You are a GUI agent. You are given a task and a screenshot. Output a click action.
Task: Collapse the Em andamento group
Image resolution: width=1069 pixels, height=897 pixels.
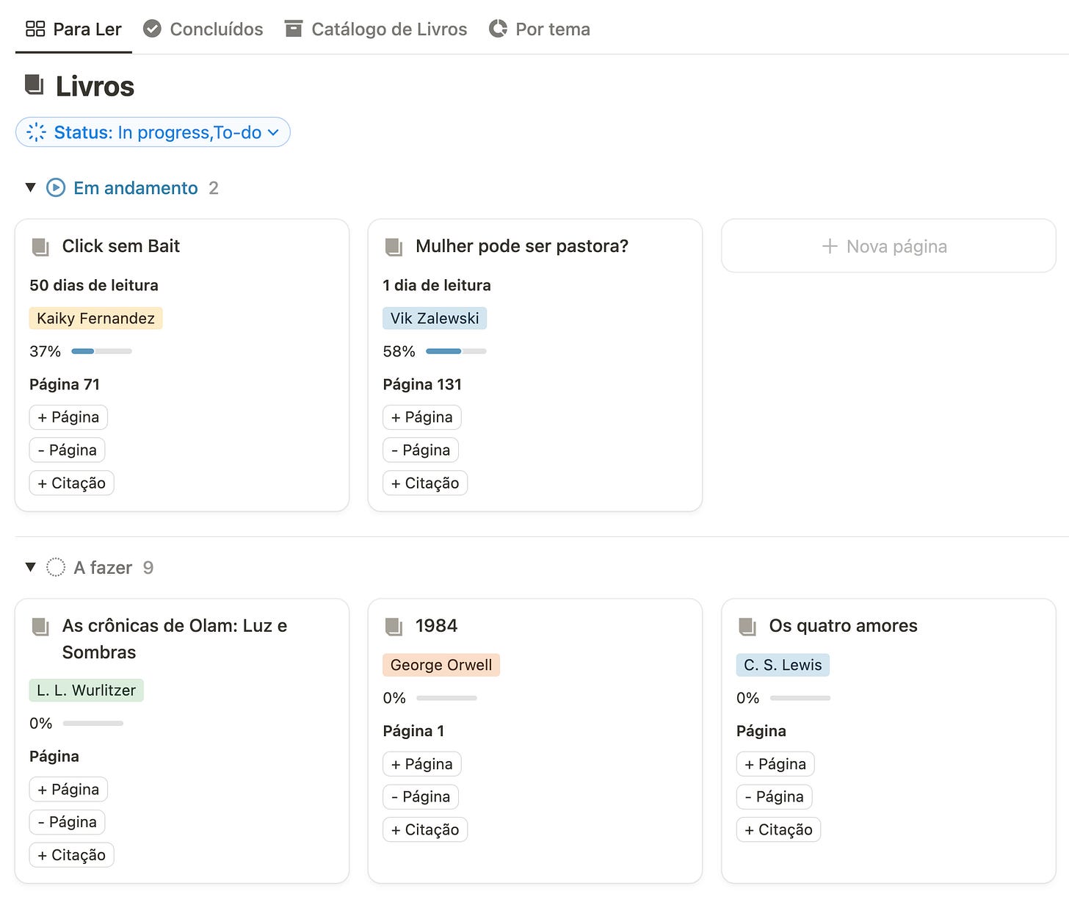30,187
